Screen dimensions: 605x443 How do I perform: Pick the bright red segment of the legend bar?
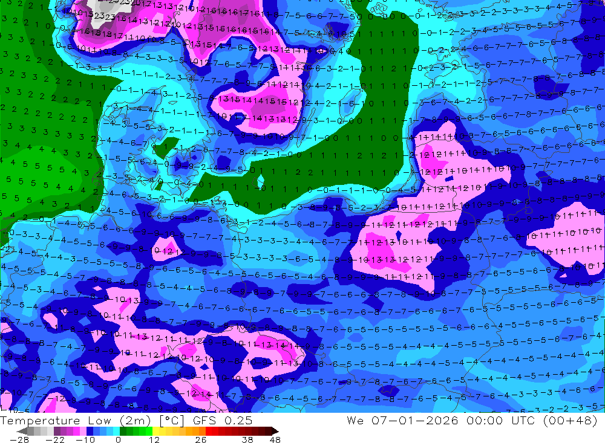tap(209, 432)
